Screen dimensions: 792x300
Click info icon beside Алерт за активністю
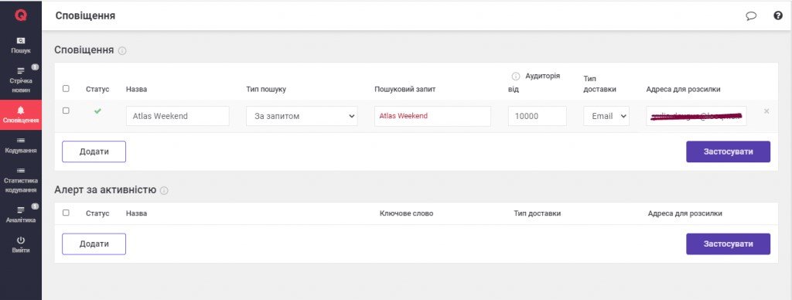[164, 191]
